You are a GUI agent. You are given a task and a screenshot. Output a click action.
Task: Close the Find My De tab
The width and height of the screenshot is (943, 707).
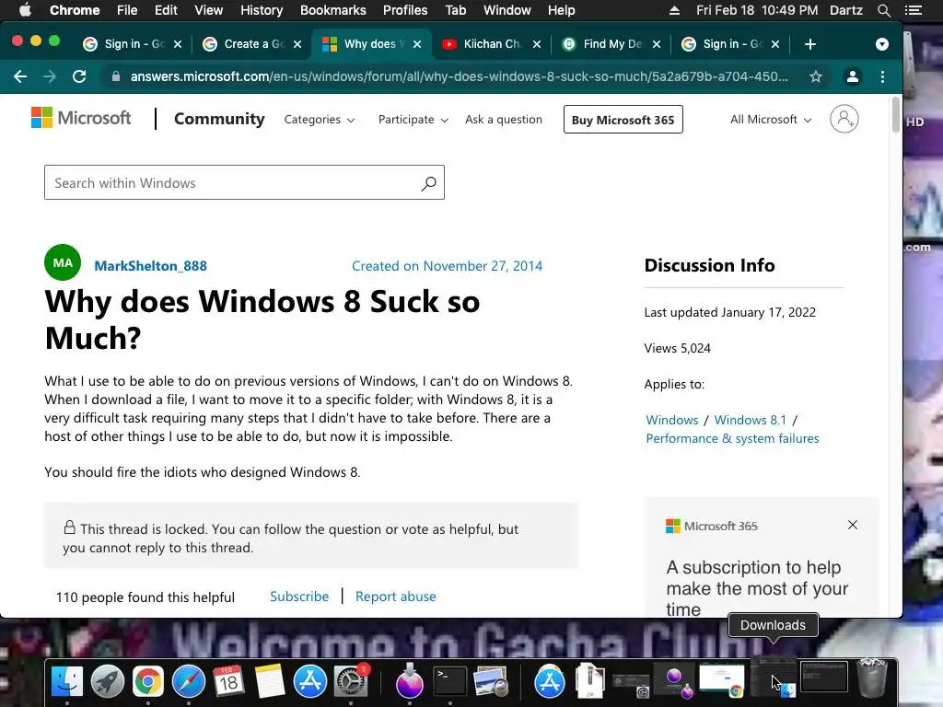pyautogui.click(x=656, y=44)
